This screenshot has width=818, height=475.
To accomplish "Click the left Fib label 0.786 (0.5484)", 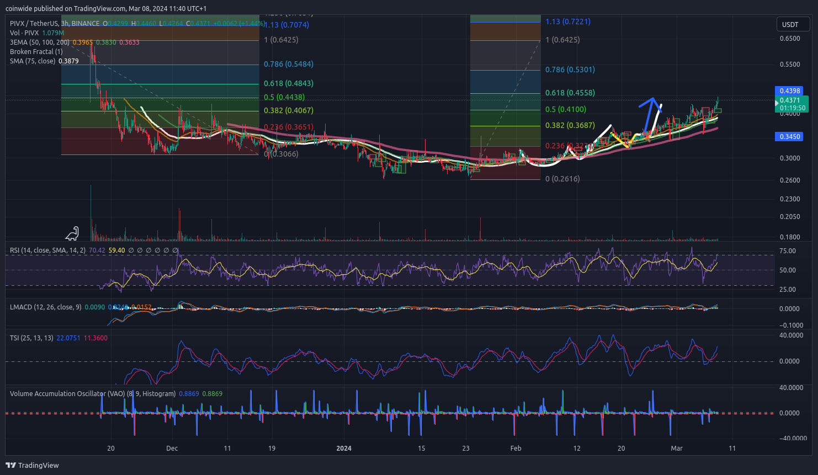I will 289,64.
